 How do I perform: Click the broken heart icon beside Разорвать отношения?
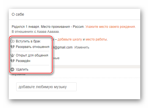[12, 47]
